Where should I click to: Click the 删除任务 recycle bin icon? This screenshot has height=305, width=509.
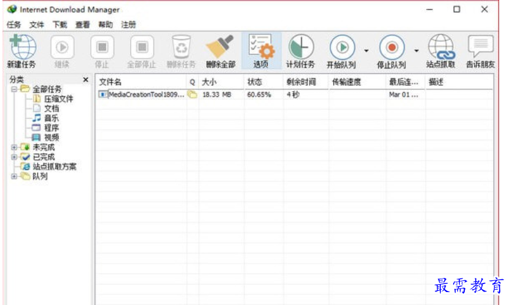181,47
